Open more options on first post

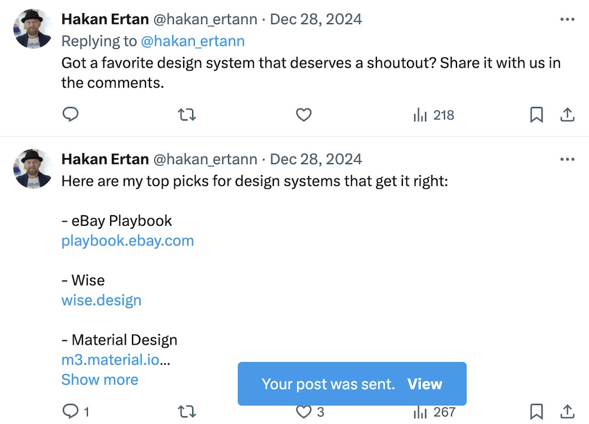pos(567,19)
